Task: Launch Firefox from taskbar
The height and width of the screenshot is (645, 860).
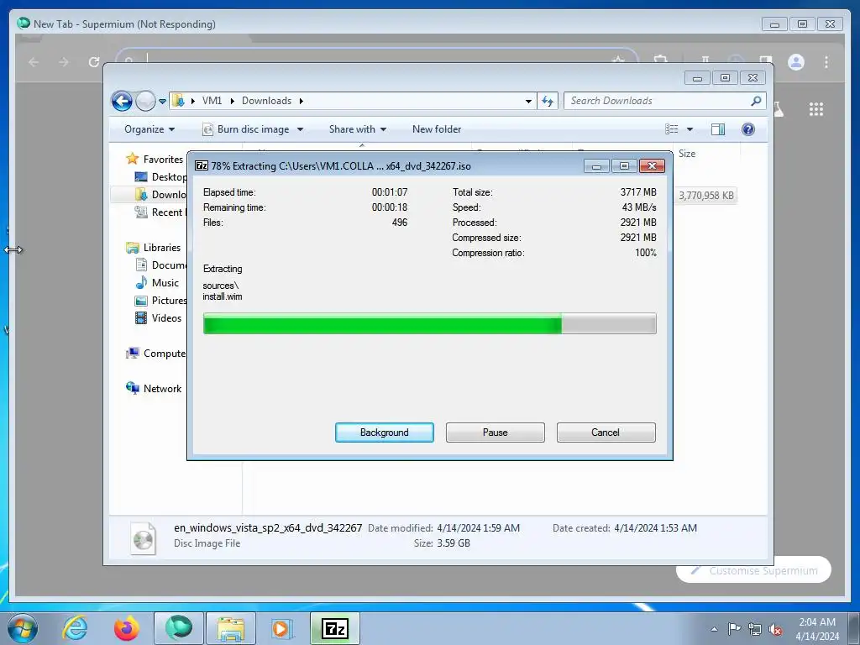Action: point(127,628)
